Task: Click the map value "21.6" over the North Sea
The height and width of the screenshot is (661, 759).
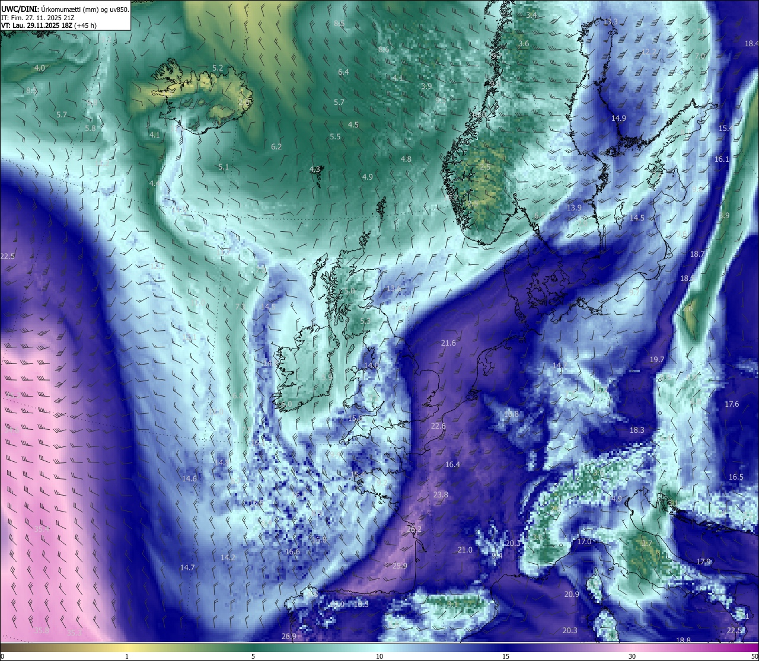Action: coord(448,343)
